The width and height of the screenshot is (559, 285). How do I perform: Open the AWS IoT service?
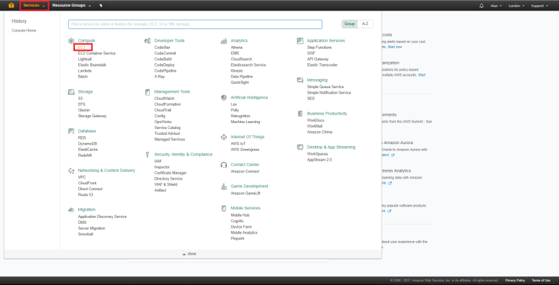(238, 143)
